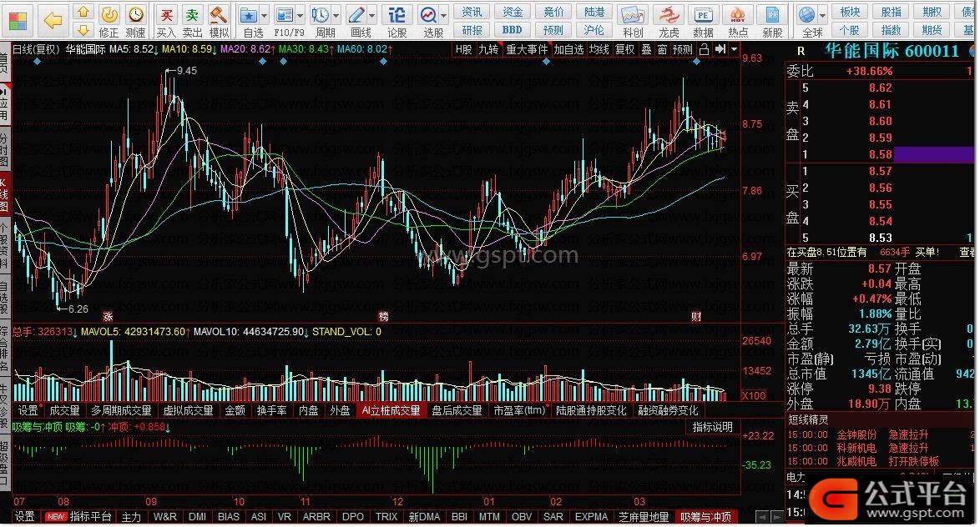This screenshot has height=527, width=980.
Task: Toggle 窗 window split option
Action: point(662,49)
